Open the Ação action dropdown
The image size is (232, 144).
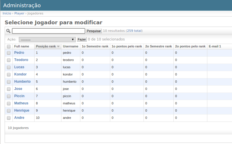47,39
